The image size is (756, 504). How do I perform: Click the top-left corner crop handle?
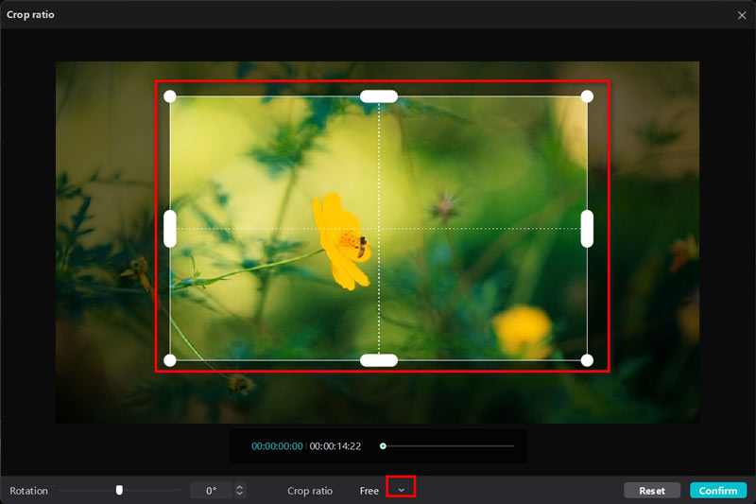[x=170, y=96]
